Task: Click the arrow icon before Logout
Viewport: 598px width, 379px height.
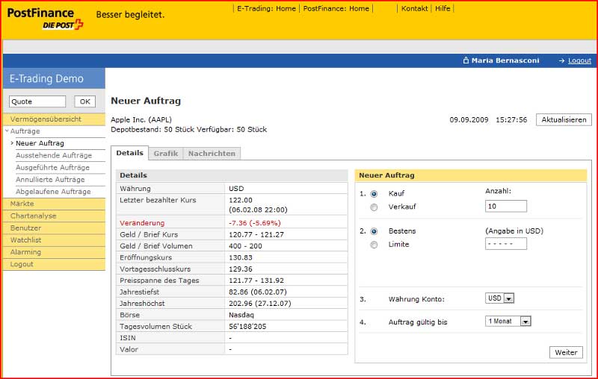Action: tap(561, 60)
